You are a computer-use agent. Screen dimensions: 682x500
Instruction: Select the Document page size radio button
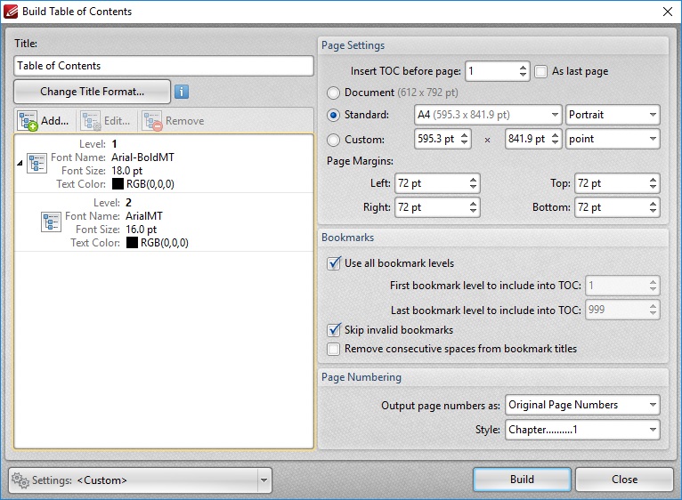coord(333,93)
